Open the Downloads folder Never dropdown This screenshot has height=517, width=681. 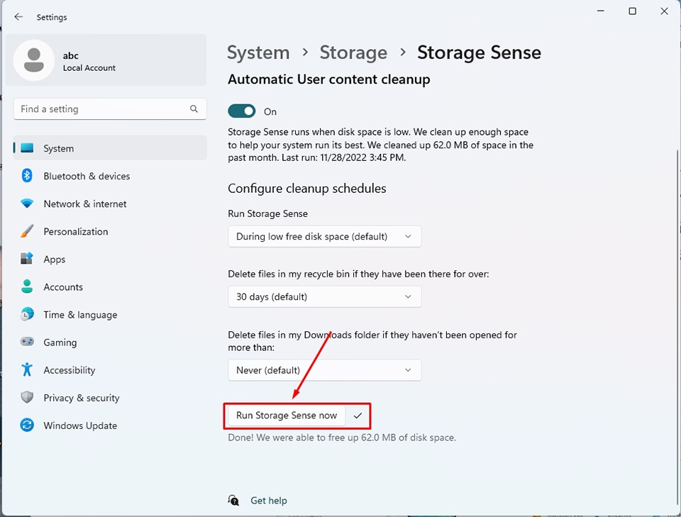324,370
